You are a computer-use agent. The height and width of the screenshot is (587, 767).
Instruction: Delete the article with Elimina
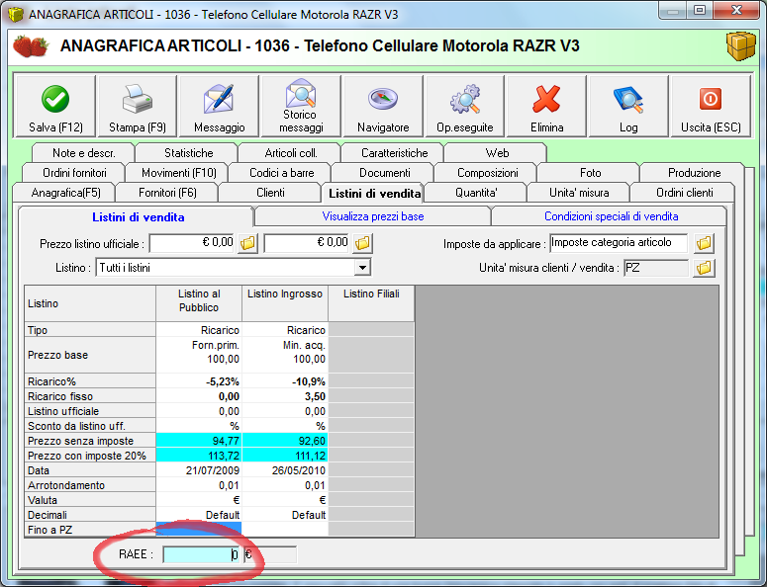point(547,106)
